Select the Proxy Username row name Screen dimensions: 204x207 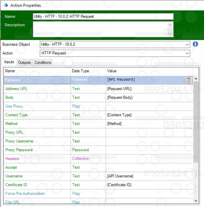(x=19, y=141)
